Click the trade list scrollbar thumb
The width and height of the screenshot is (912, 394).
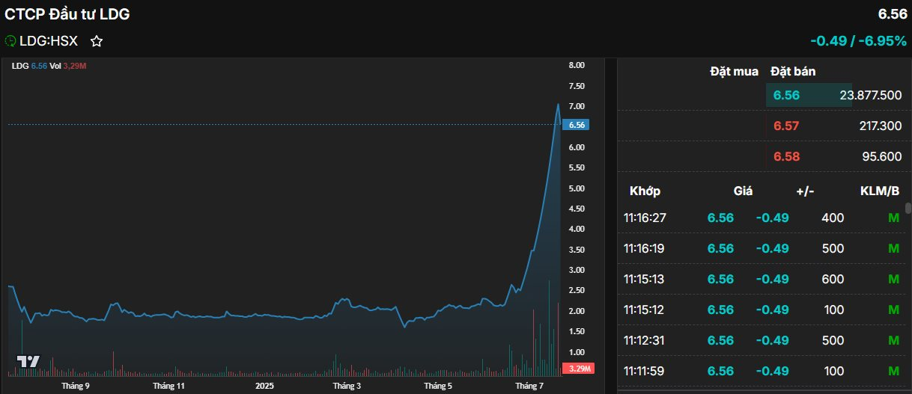click(908, 207)
